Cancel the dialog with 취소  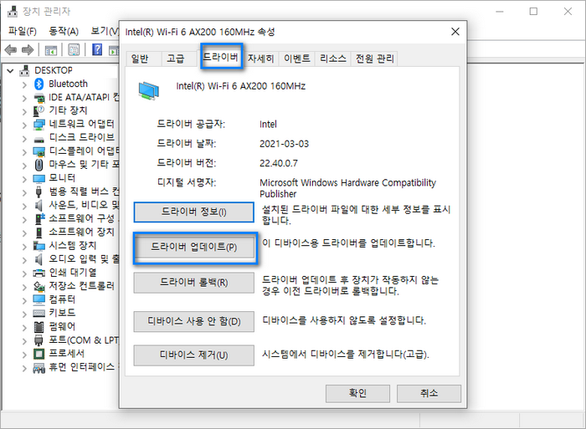tap(429, 393)
